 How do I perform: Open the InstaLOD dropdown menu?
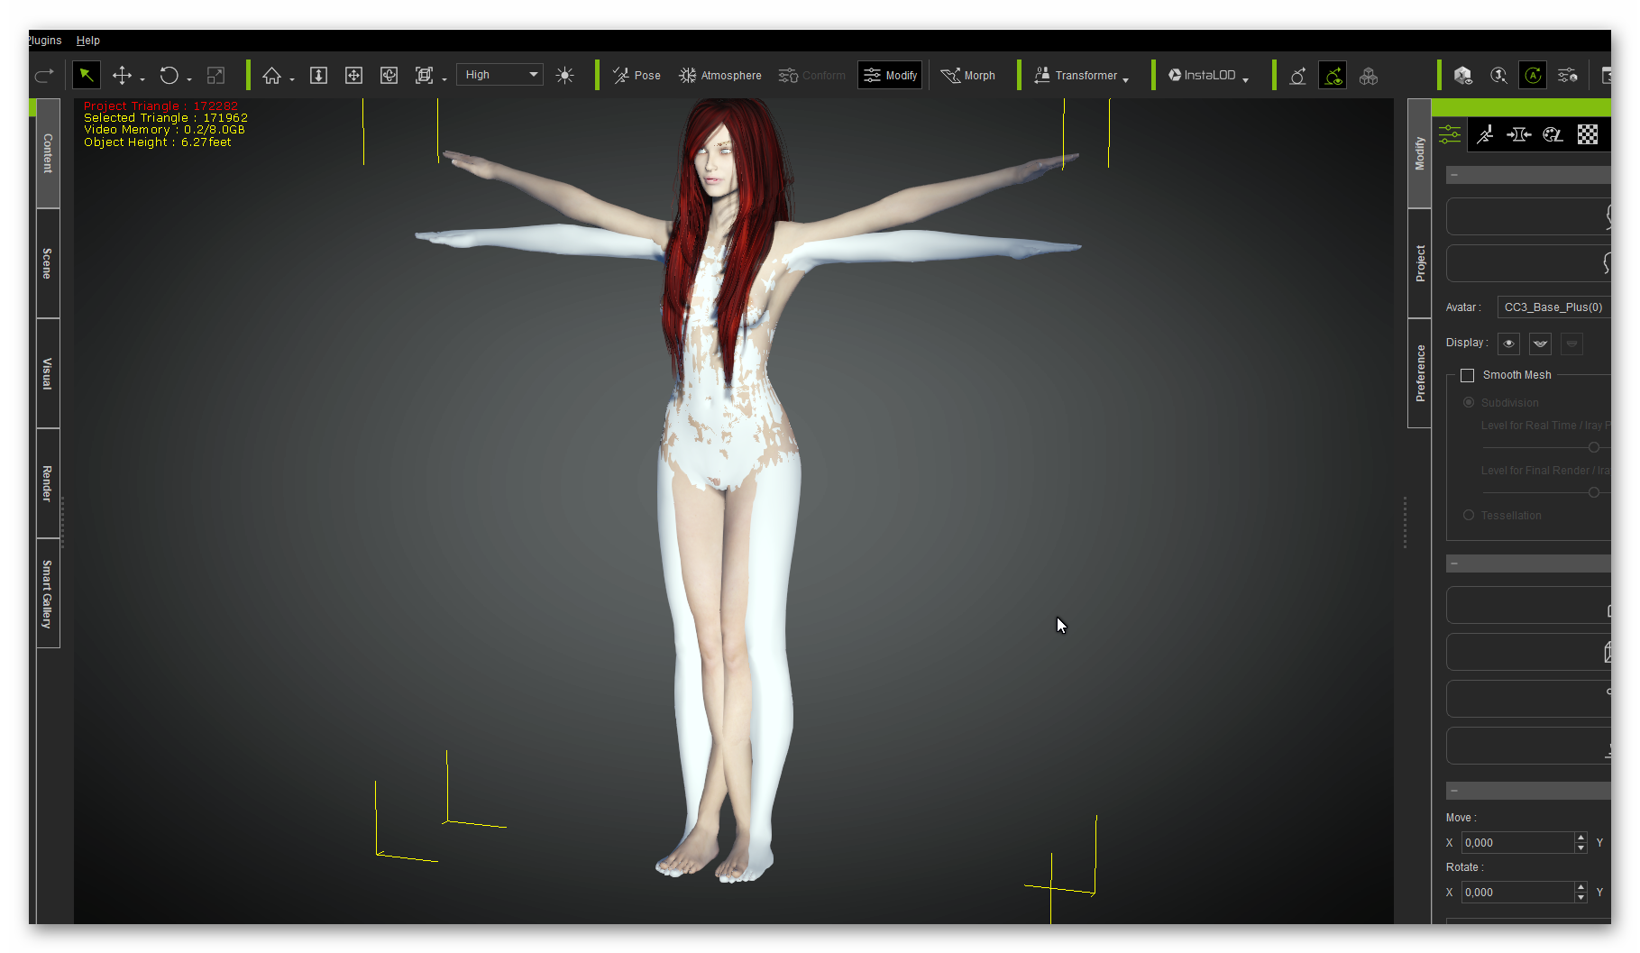(x=1209, y=76)
